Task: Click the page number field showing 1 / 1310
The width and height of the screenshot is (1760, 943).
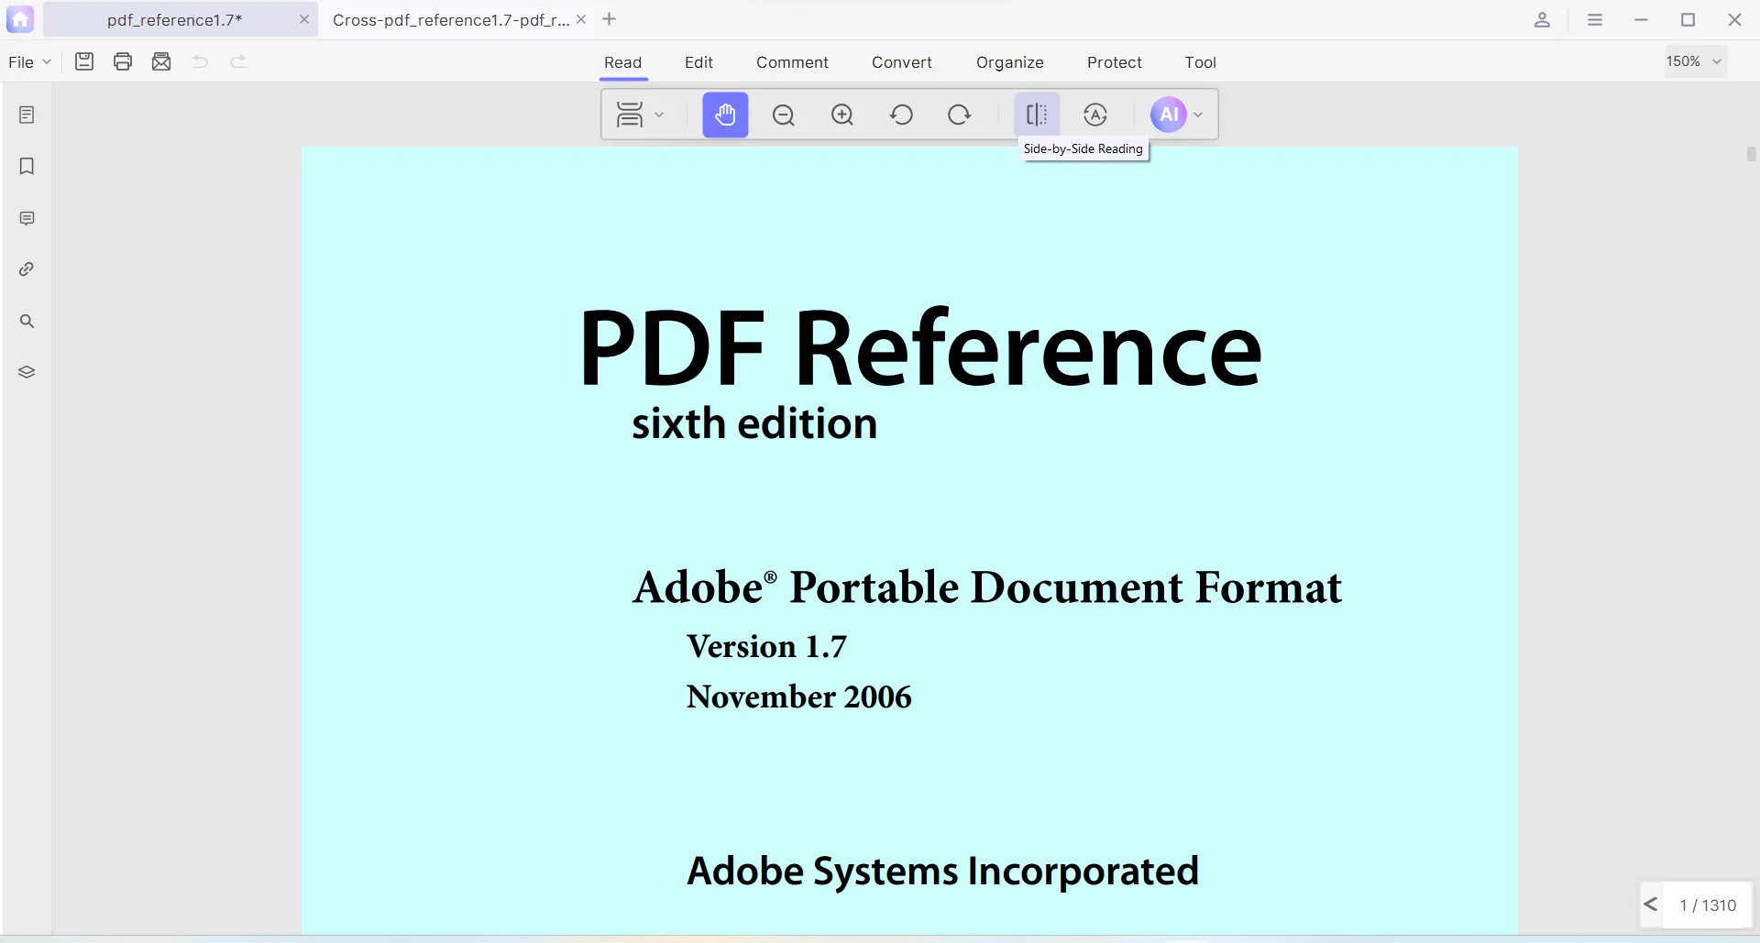Action: click(1707, 905)
